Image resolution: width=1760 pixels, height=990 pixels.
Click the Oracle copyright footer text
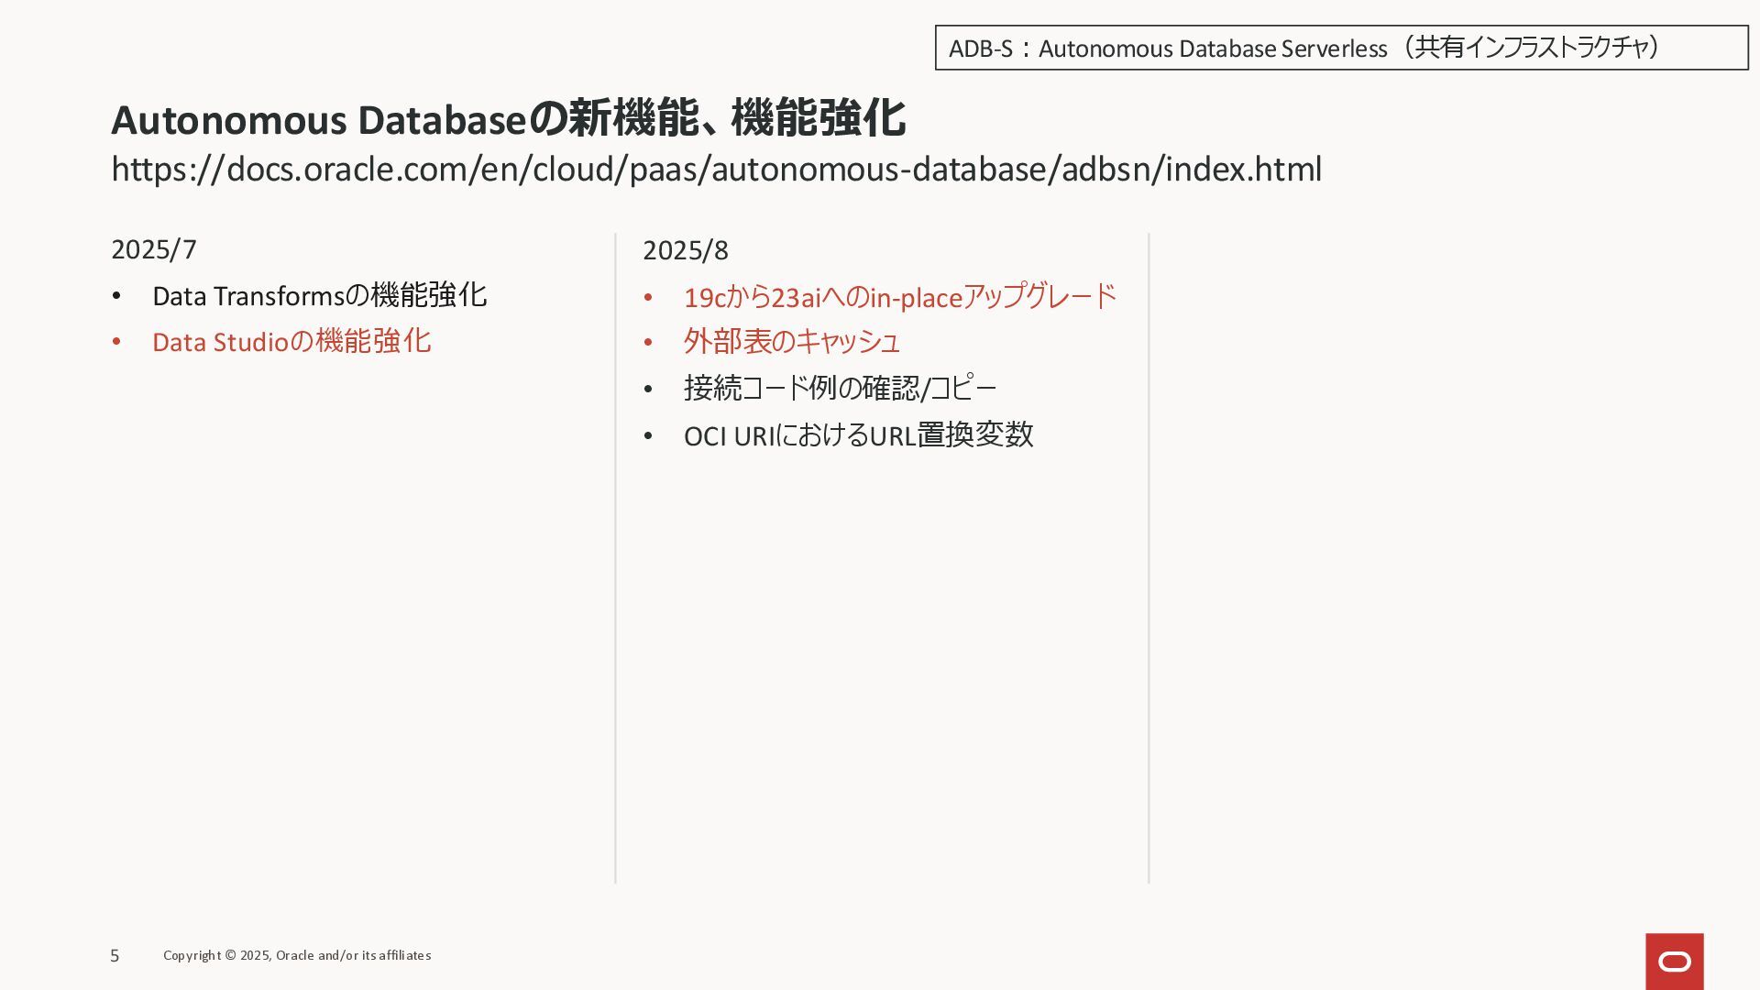click(x=297, y=955)
